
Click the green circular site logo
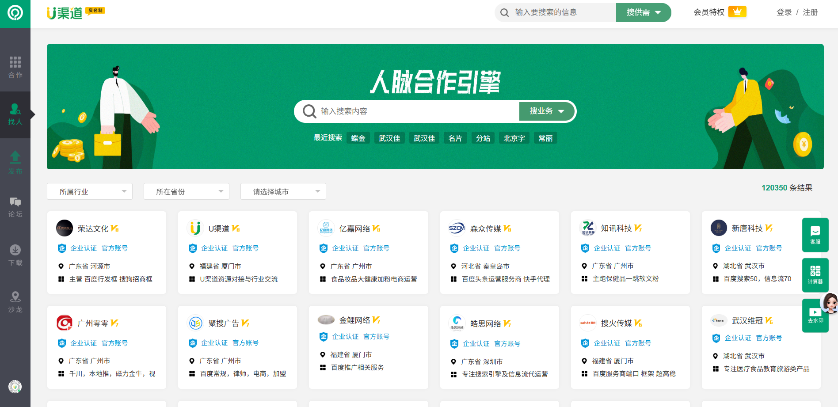15,13
